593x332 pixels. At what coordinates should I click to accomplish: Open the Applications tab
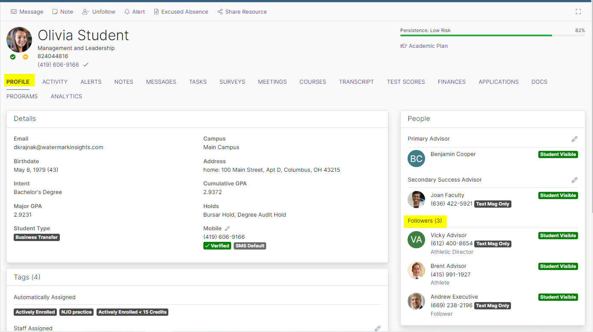click(499, 82)
